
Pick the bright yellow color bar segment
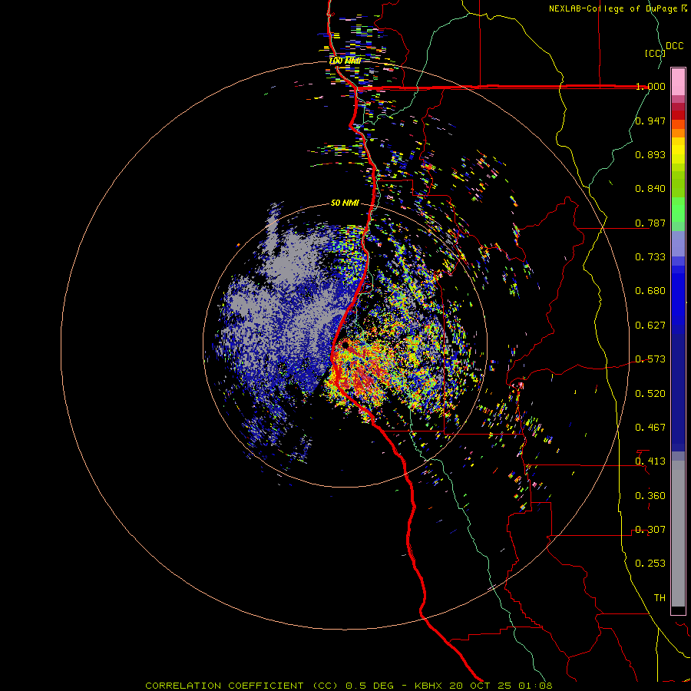pos(678,151)
